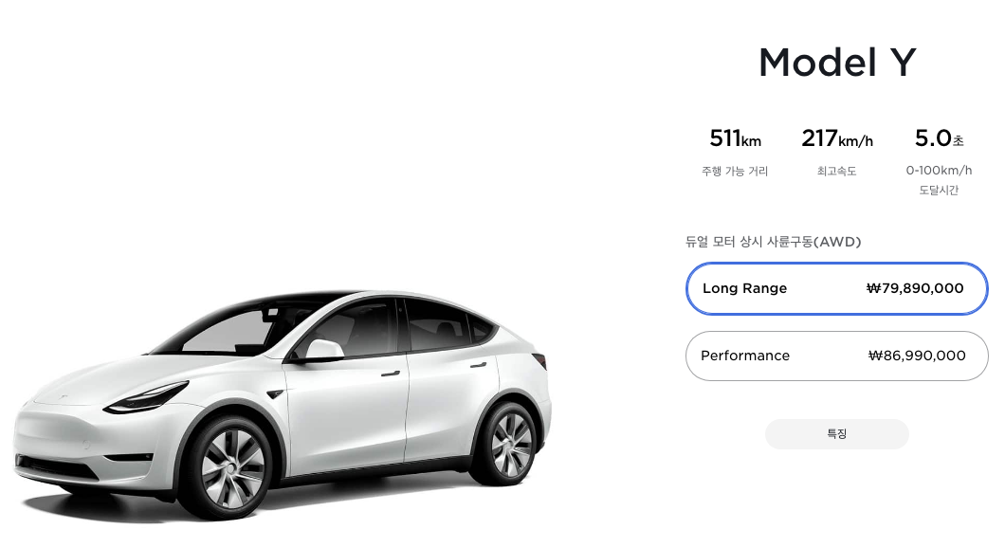Click the 듀얼 모터 상시 사륜구동(AWD) label
Screen dimensions: 1005x548
tap(773, 242)
